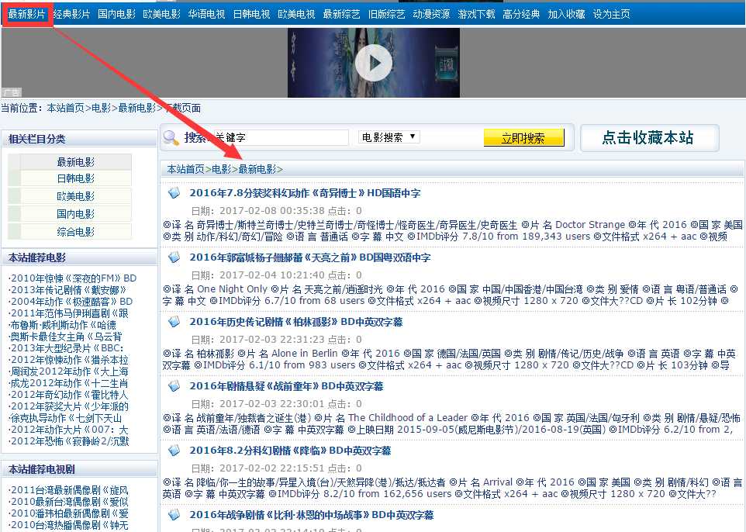
Task: Open the 旧版综艺 nav menu item
Action: pyautogui.click(x=386, y=14)
